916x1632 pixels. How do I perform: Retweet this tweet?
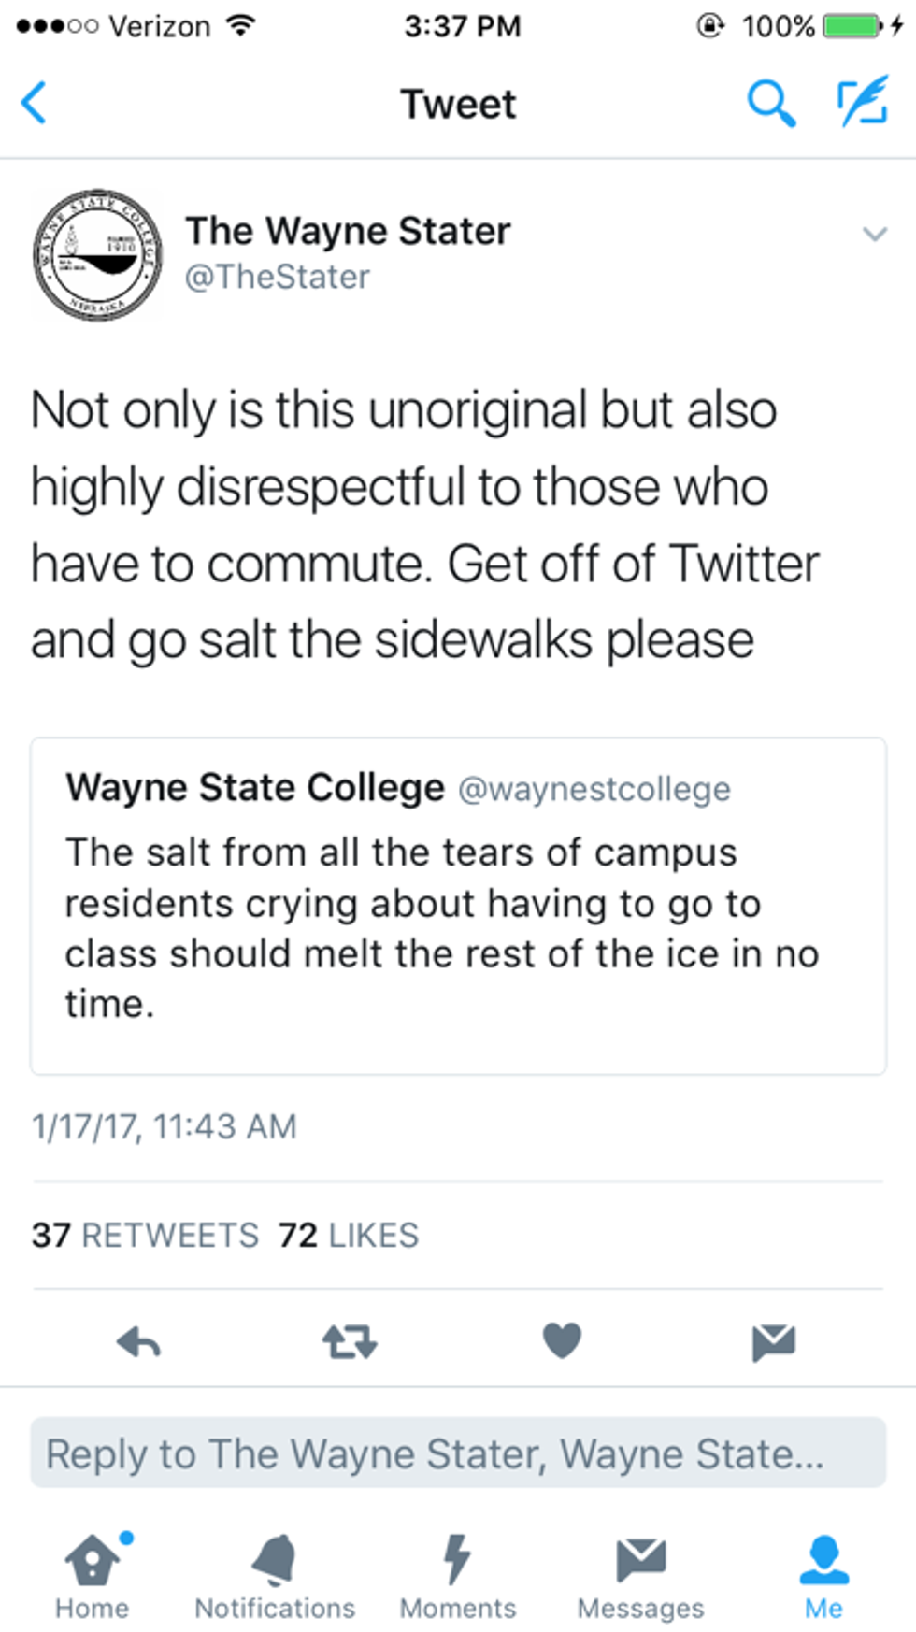click(x=350, y=1343)
